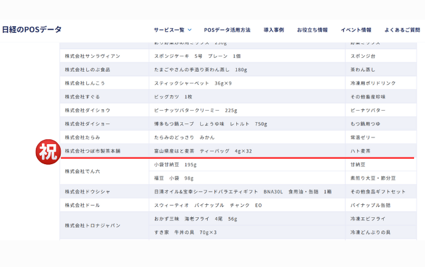Click the 素煎り大豆・節分豆 category cell
The width and height of the screenshot is (425, 267).
[381, 178]
